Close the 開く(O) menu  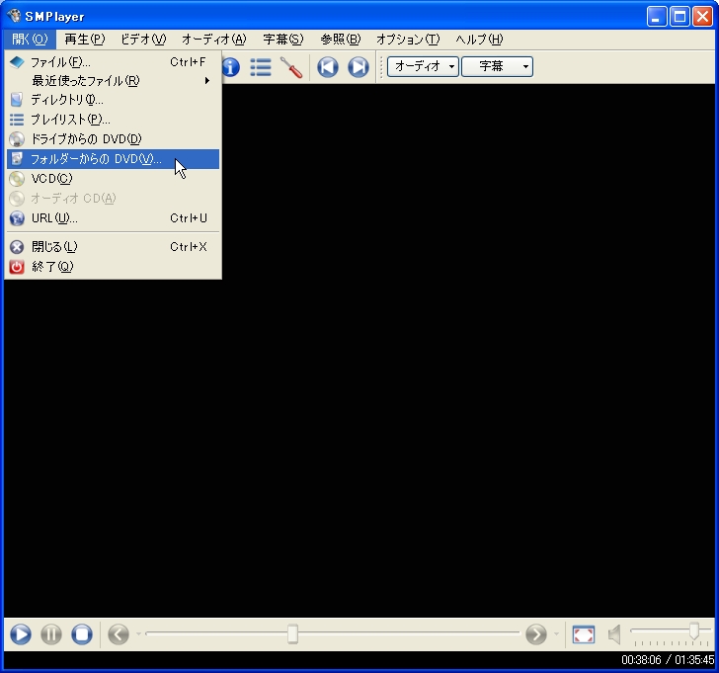[x=30, y=40]
